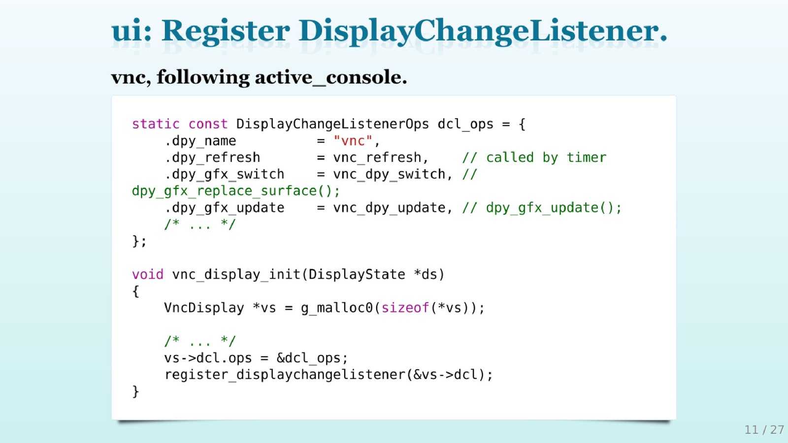Click the "// dpy_gfx_update();" comment

[x=542, y=208]
